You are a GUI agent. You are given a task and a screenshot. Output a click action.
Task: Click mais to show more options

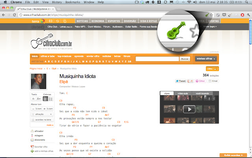click(50, 125)
